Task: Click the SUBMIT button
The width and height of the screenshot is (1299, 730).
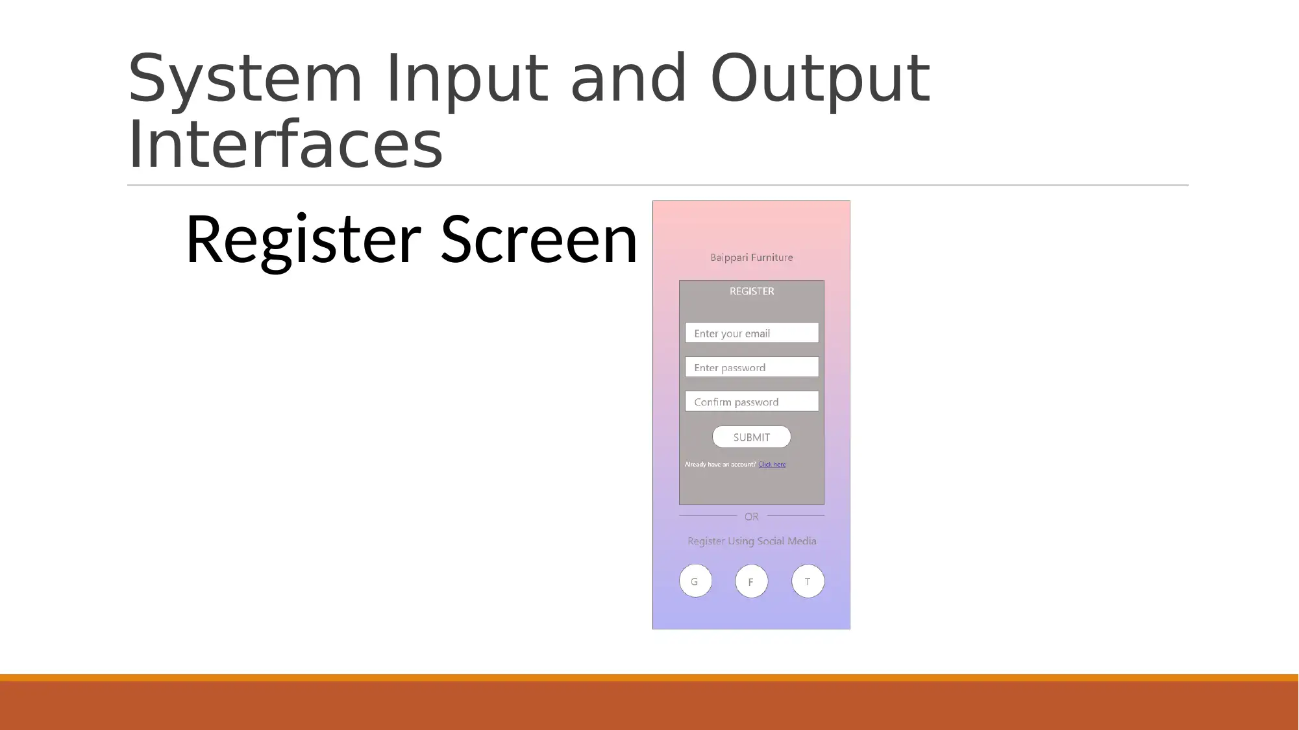Action: click(751, 437)
